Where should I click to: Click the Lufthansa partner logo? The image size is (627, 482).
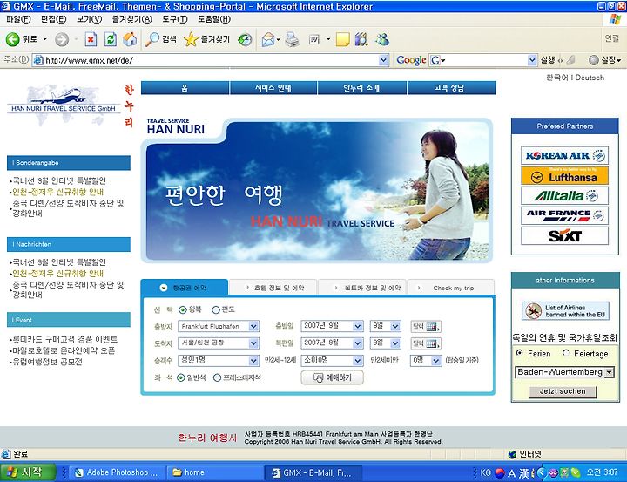click(564, 176)
